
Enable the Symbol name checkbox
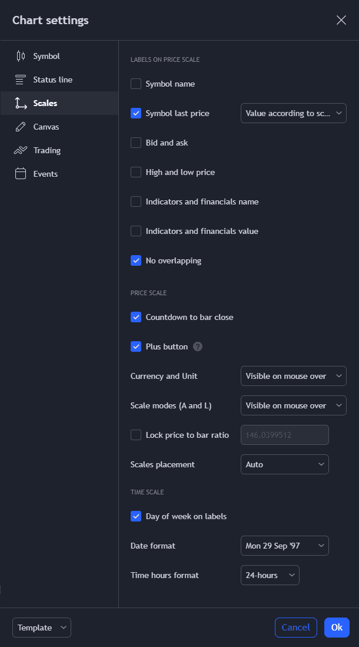tap(136, 84)
